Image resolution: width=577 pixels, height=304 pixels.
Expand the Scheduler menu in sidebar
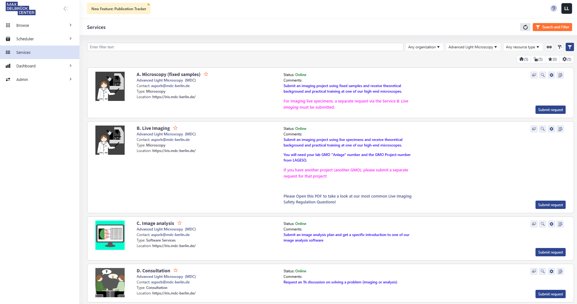pyautogui.click(x=40, y=39)
